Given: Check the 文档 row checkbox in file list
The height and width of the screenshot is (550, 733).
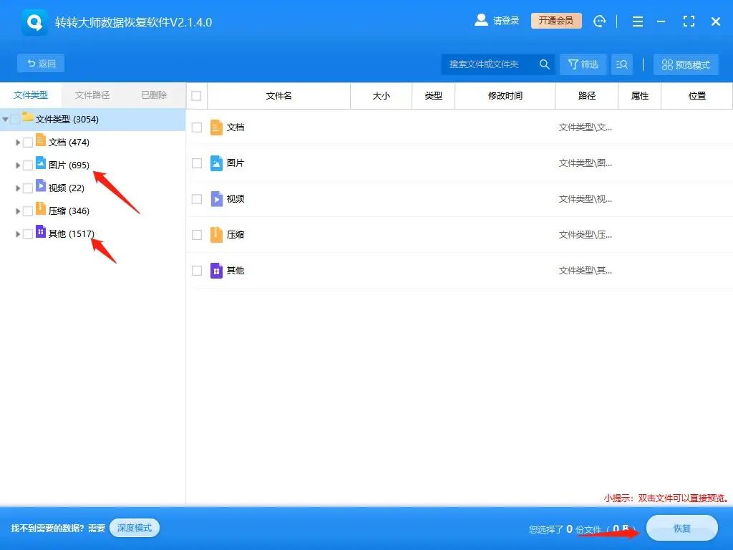Looking at the screenshot, I should (196, 127).
